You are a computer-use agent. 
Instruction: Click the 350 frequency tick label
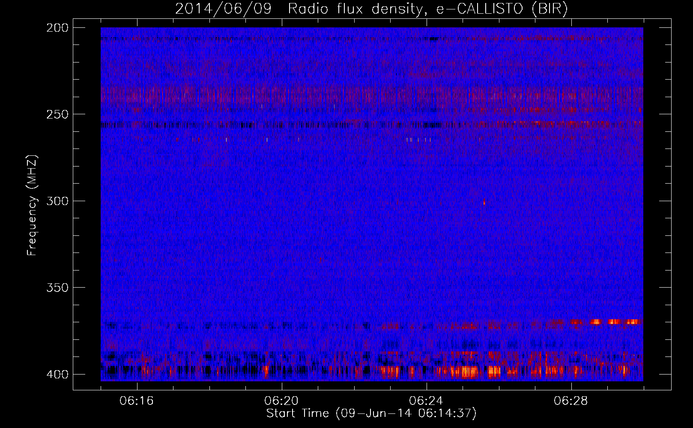point(57,287)
